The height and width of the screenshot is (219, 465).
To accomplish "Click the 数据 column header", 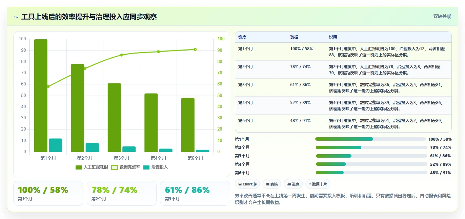I will pos(294,37).
